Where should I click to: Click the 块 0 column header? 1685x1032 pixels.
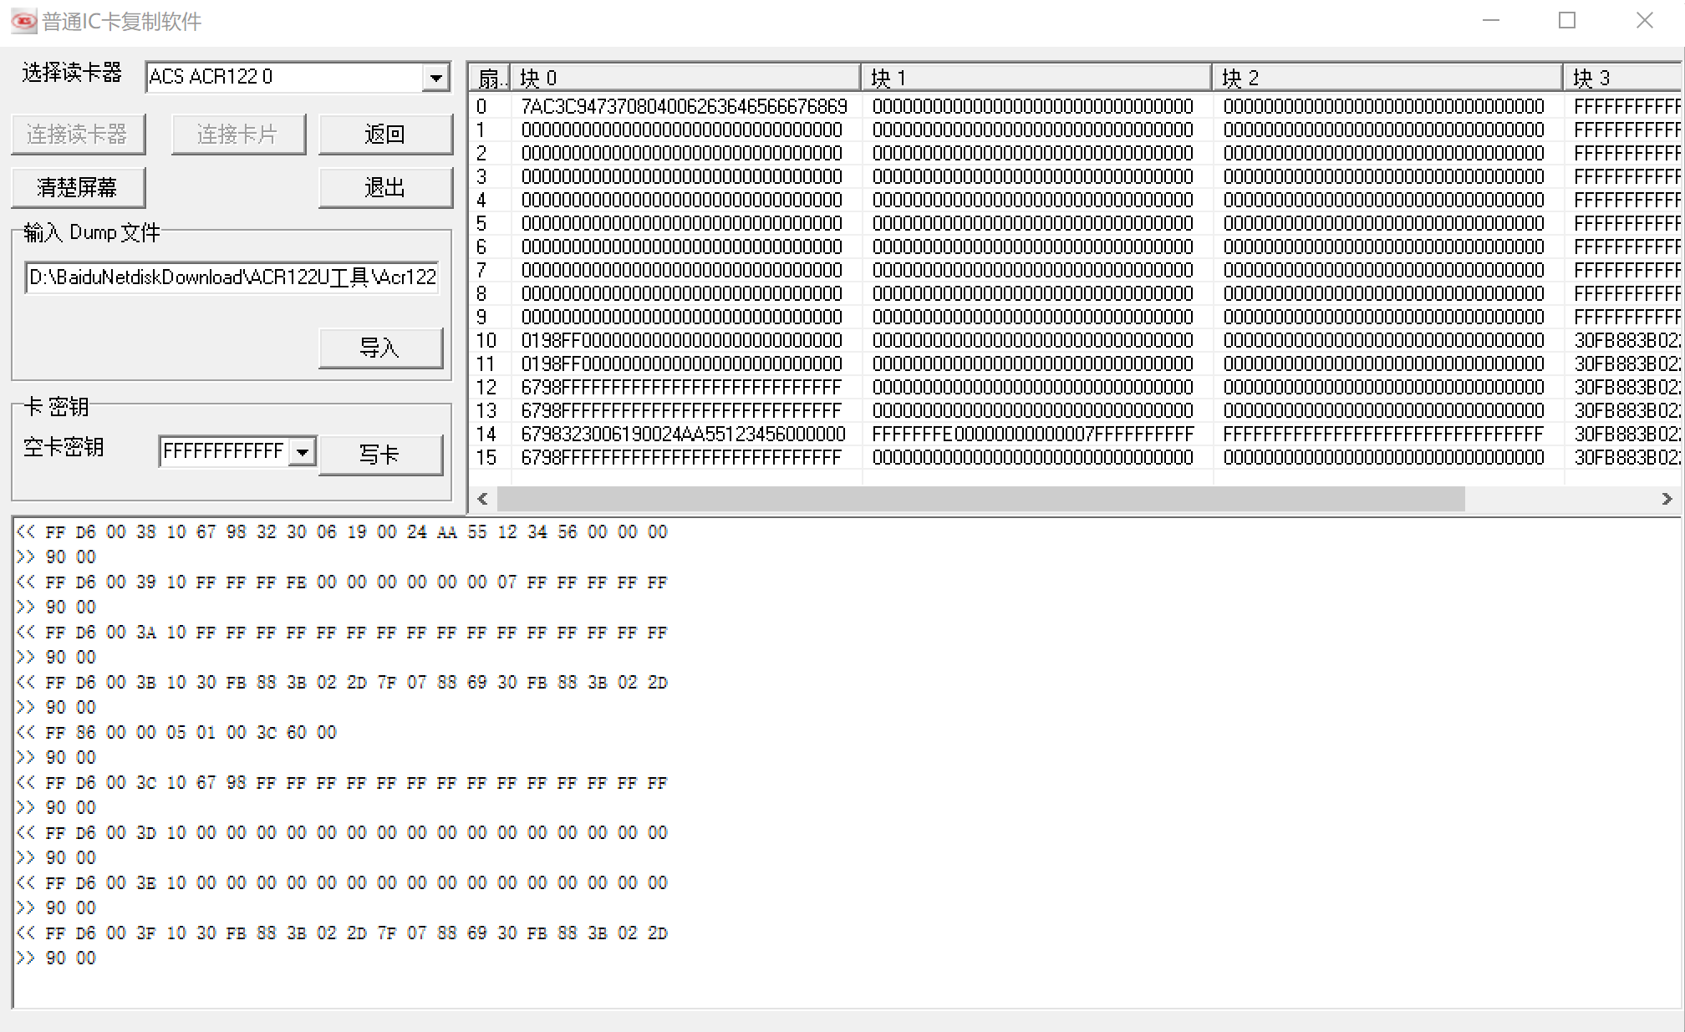[685, 78]
